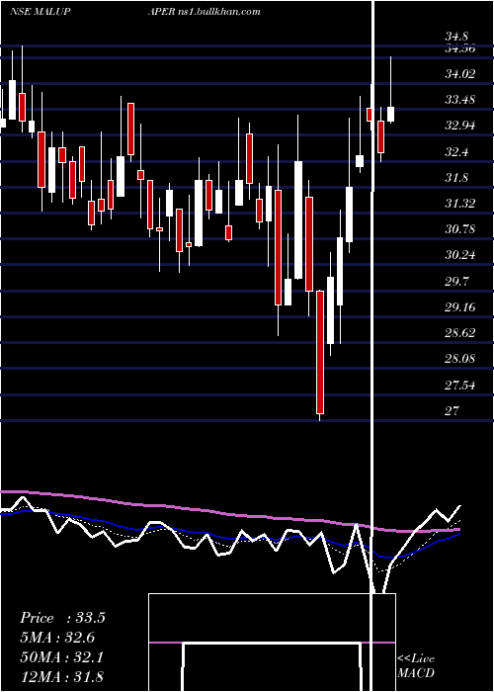
Task: Click the 32.94 price axis label
Action: coord(460,126)
